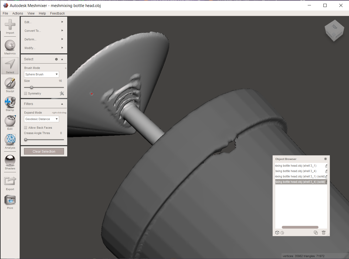Image resolution: width=349 pixels, height=259 pixels.
Task: Collapse the Filters section
Action: [62, 104]
